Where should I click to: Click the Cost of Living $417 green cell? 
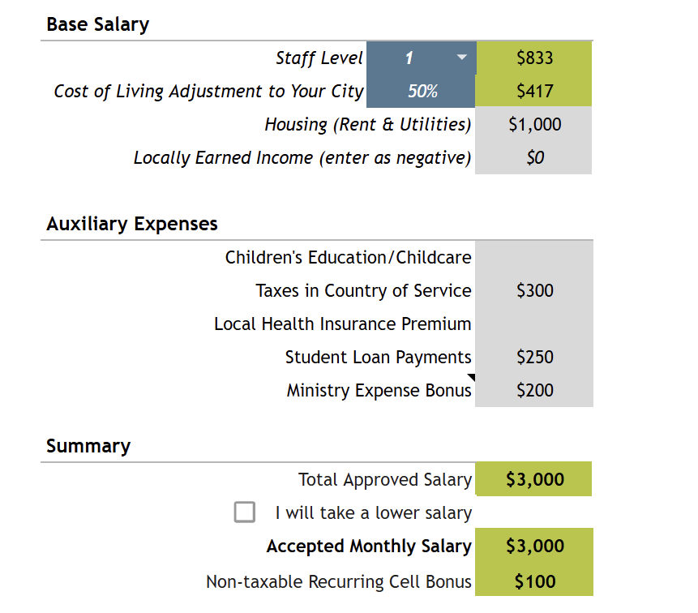pyautogui.click(x=534, y=91)
